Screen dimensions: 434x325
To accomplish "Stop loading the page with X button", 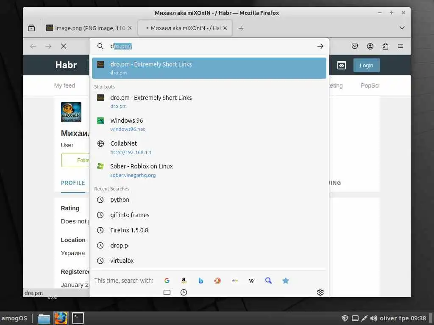I will [x=64, y=46].
